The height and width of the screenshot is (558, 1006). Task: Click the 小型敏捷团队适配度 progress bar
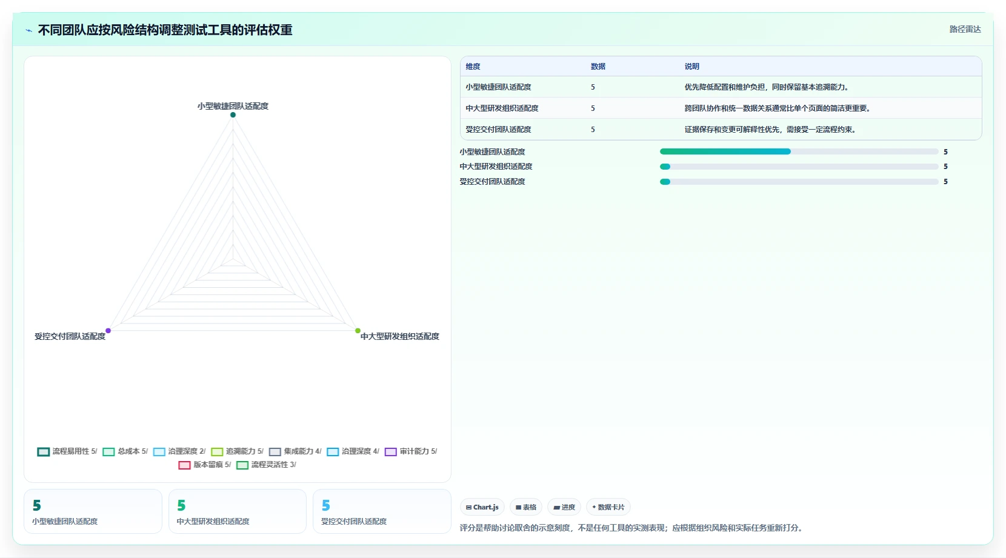(x=799, y=151)
